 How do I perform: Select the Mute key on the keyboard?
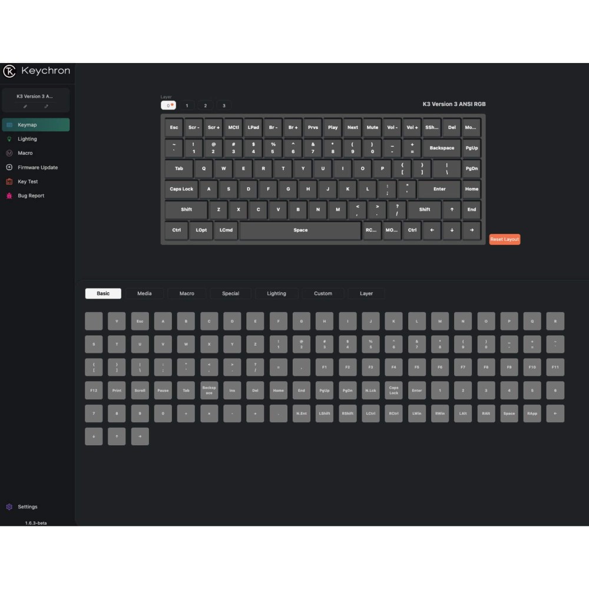tap(373, 128)
